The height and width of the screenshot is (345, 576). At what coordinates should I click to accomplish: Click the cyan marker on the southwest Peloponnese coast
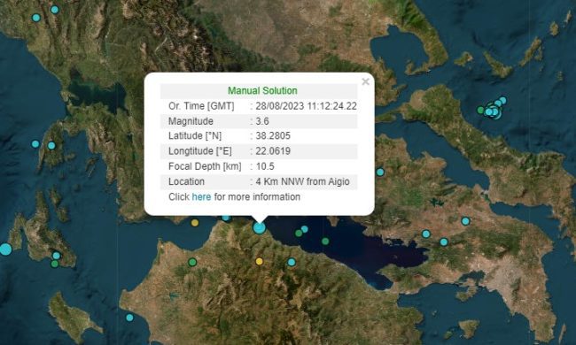[x=129, y=318]
